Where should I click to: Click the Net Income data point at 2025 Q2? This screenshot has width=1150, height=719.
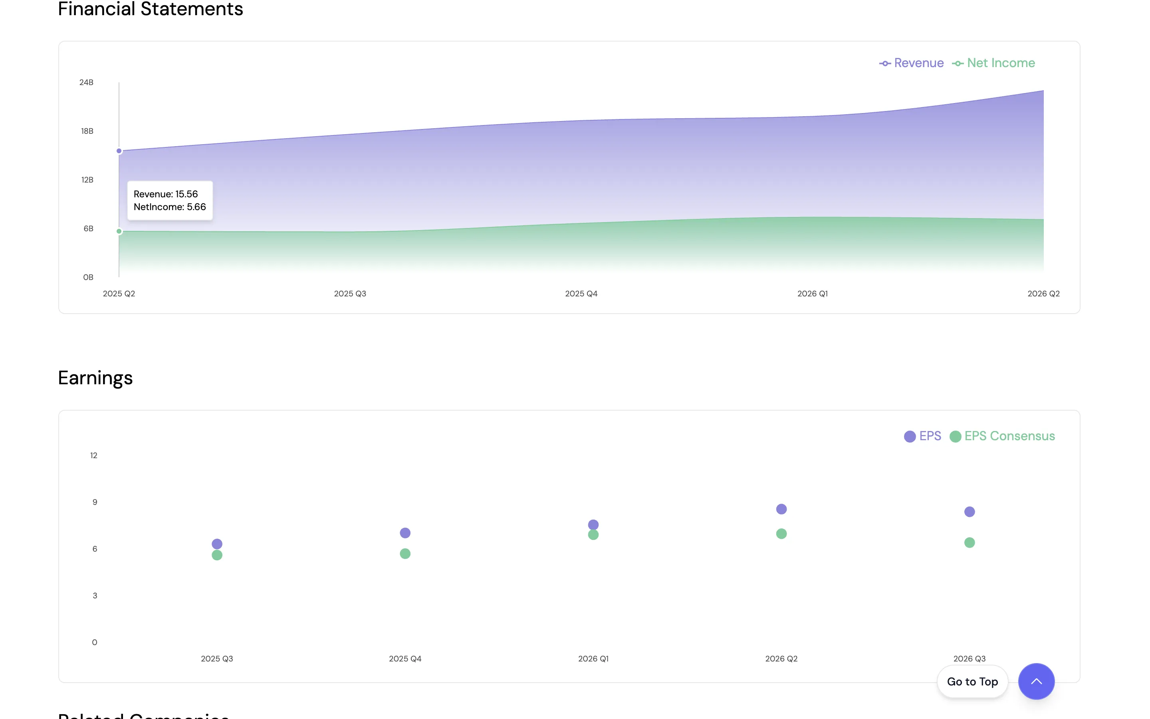coord(119,231)
